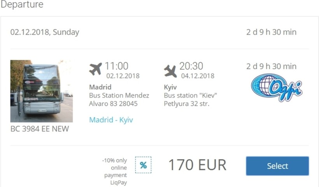Screen dimensions: 319x187
Task: Click the arrival plane icon
Action: tap(170, 71)
